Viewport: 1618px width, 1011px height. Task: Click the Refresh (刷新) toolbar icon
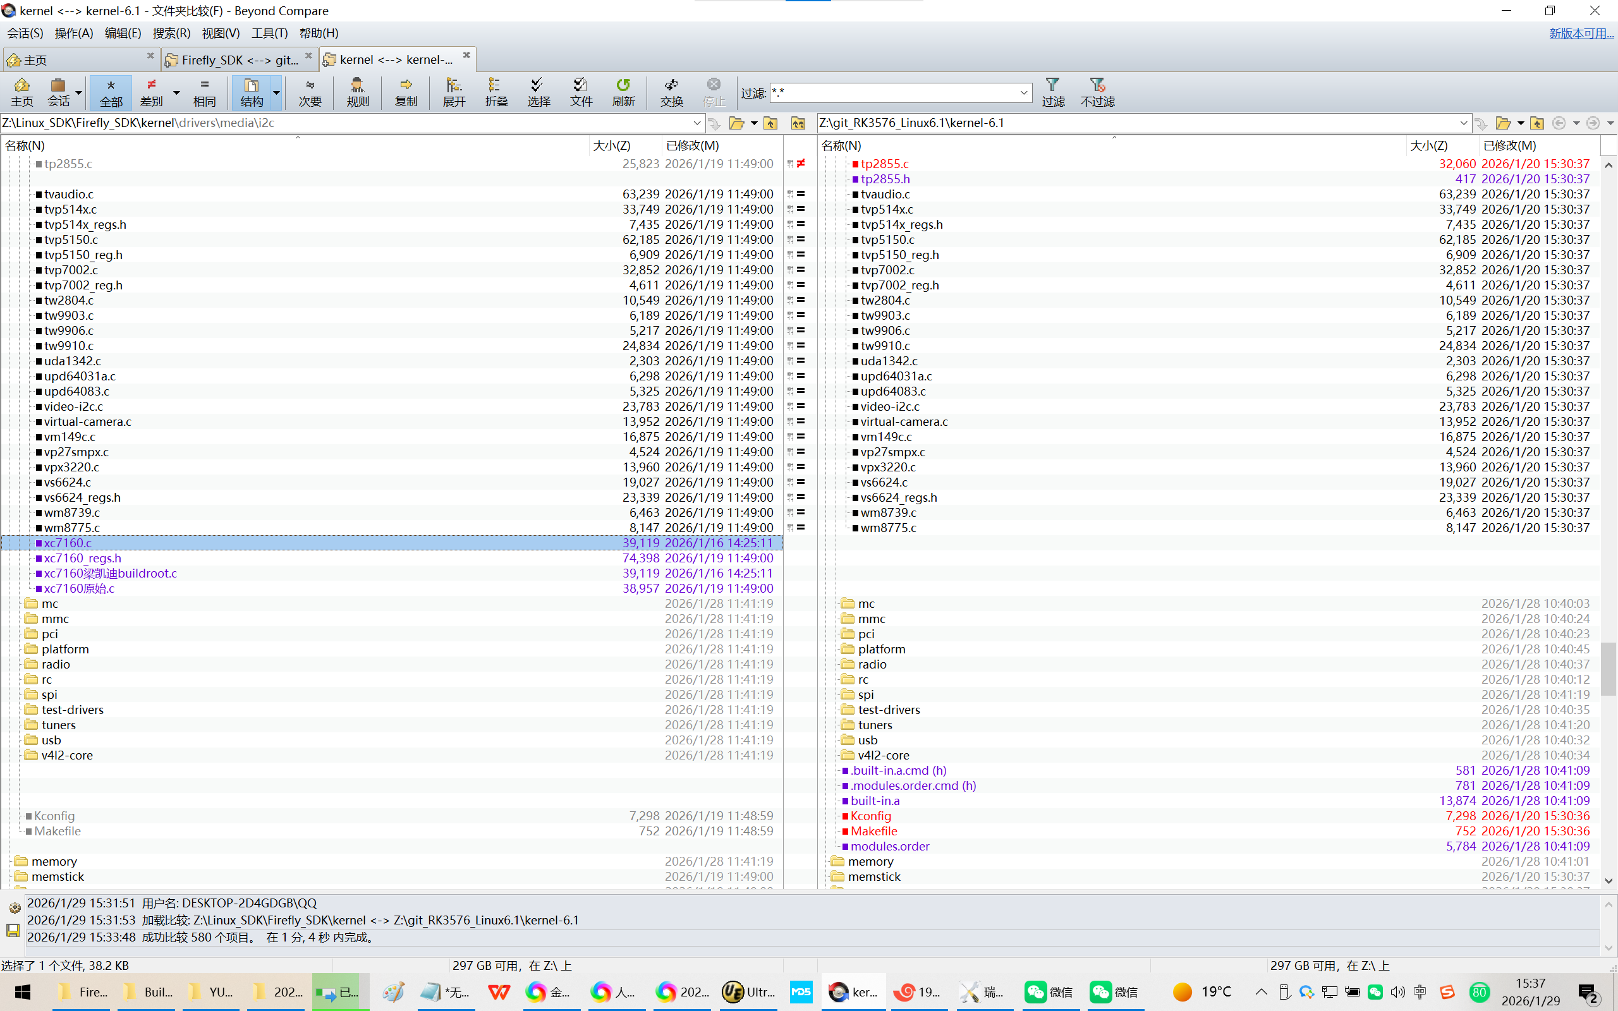623,92
